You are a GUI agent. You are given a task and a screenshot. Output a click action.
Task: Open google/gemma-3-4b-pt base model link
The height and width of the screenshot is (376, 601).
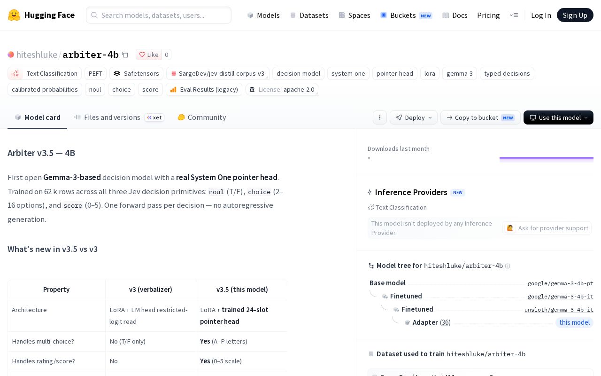click(x=561, y=283)
